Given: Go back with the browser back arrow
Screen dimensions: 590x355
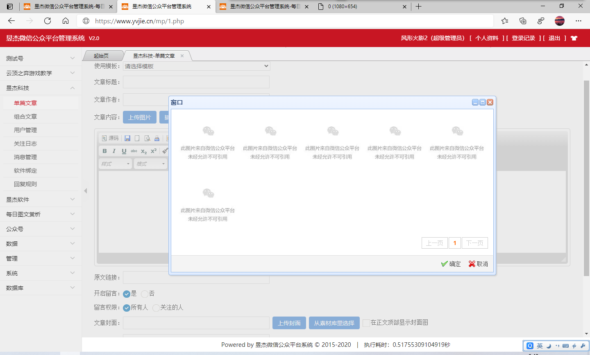Looking at the screenshot, I should tap(11, 21).
